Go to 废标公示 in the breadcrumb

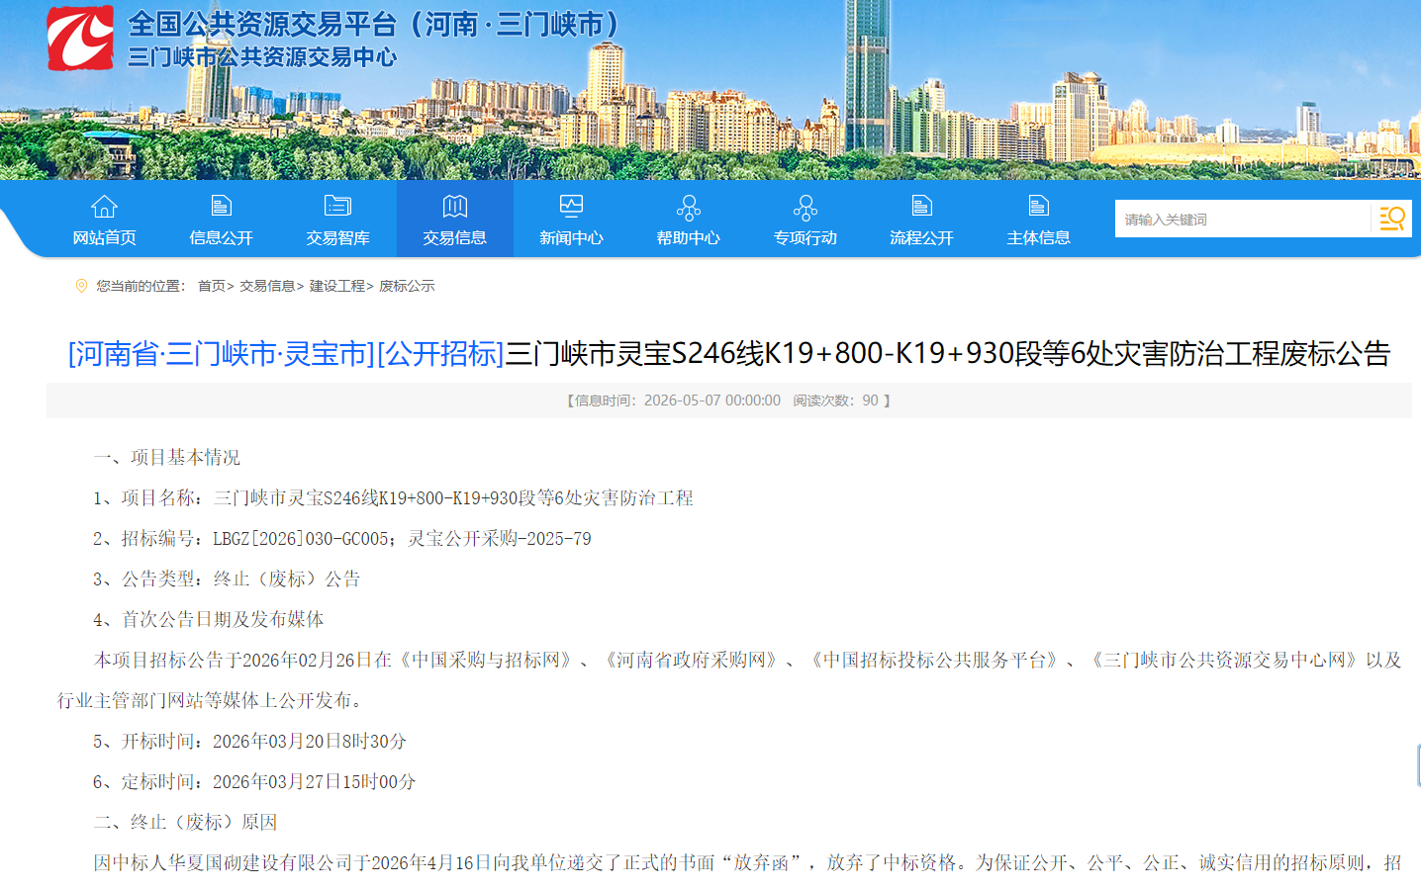407,286
